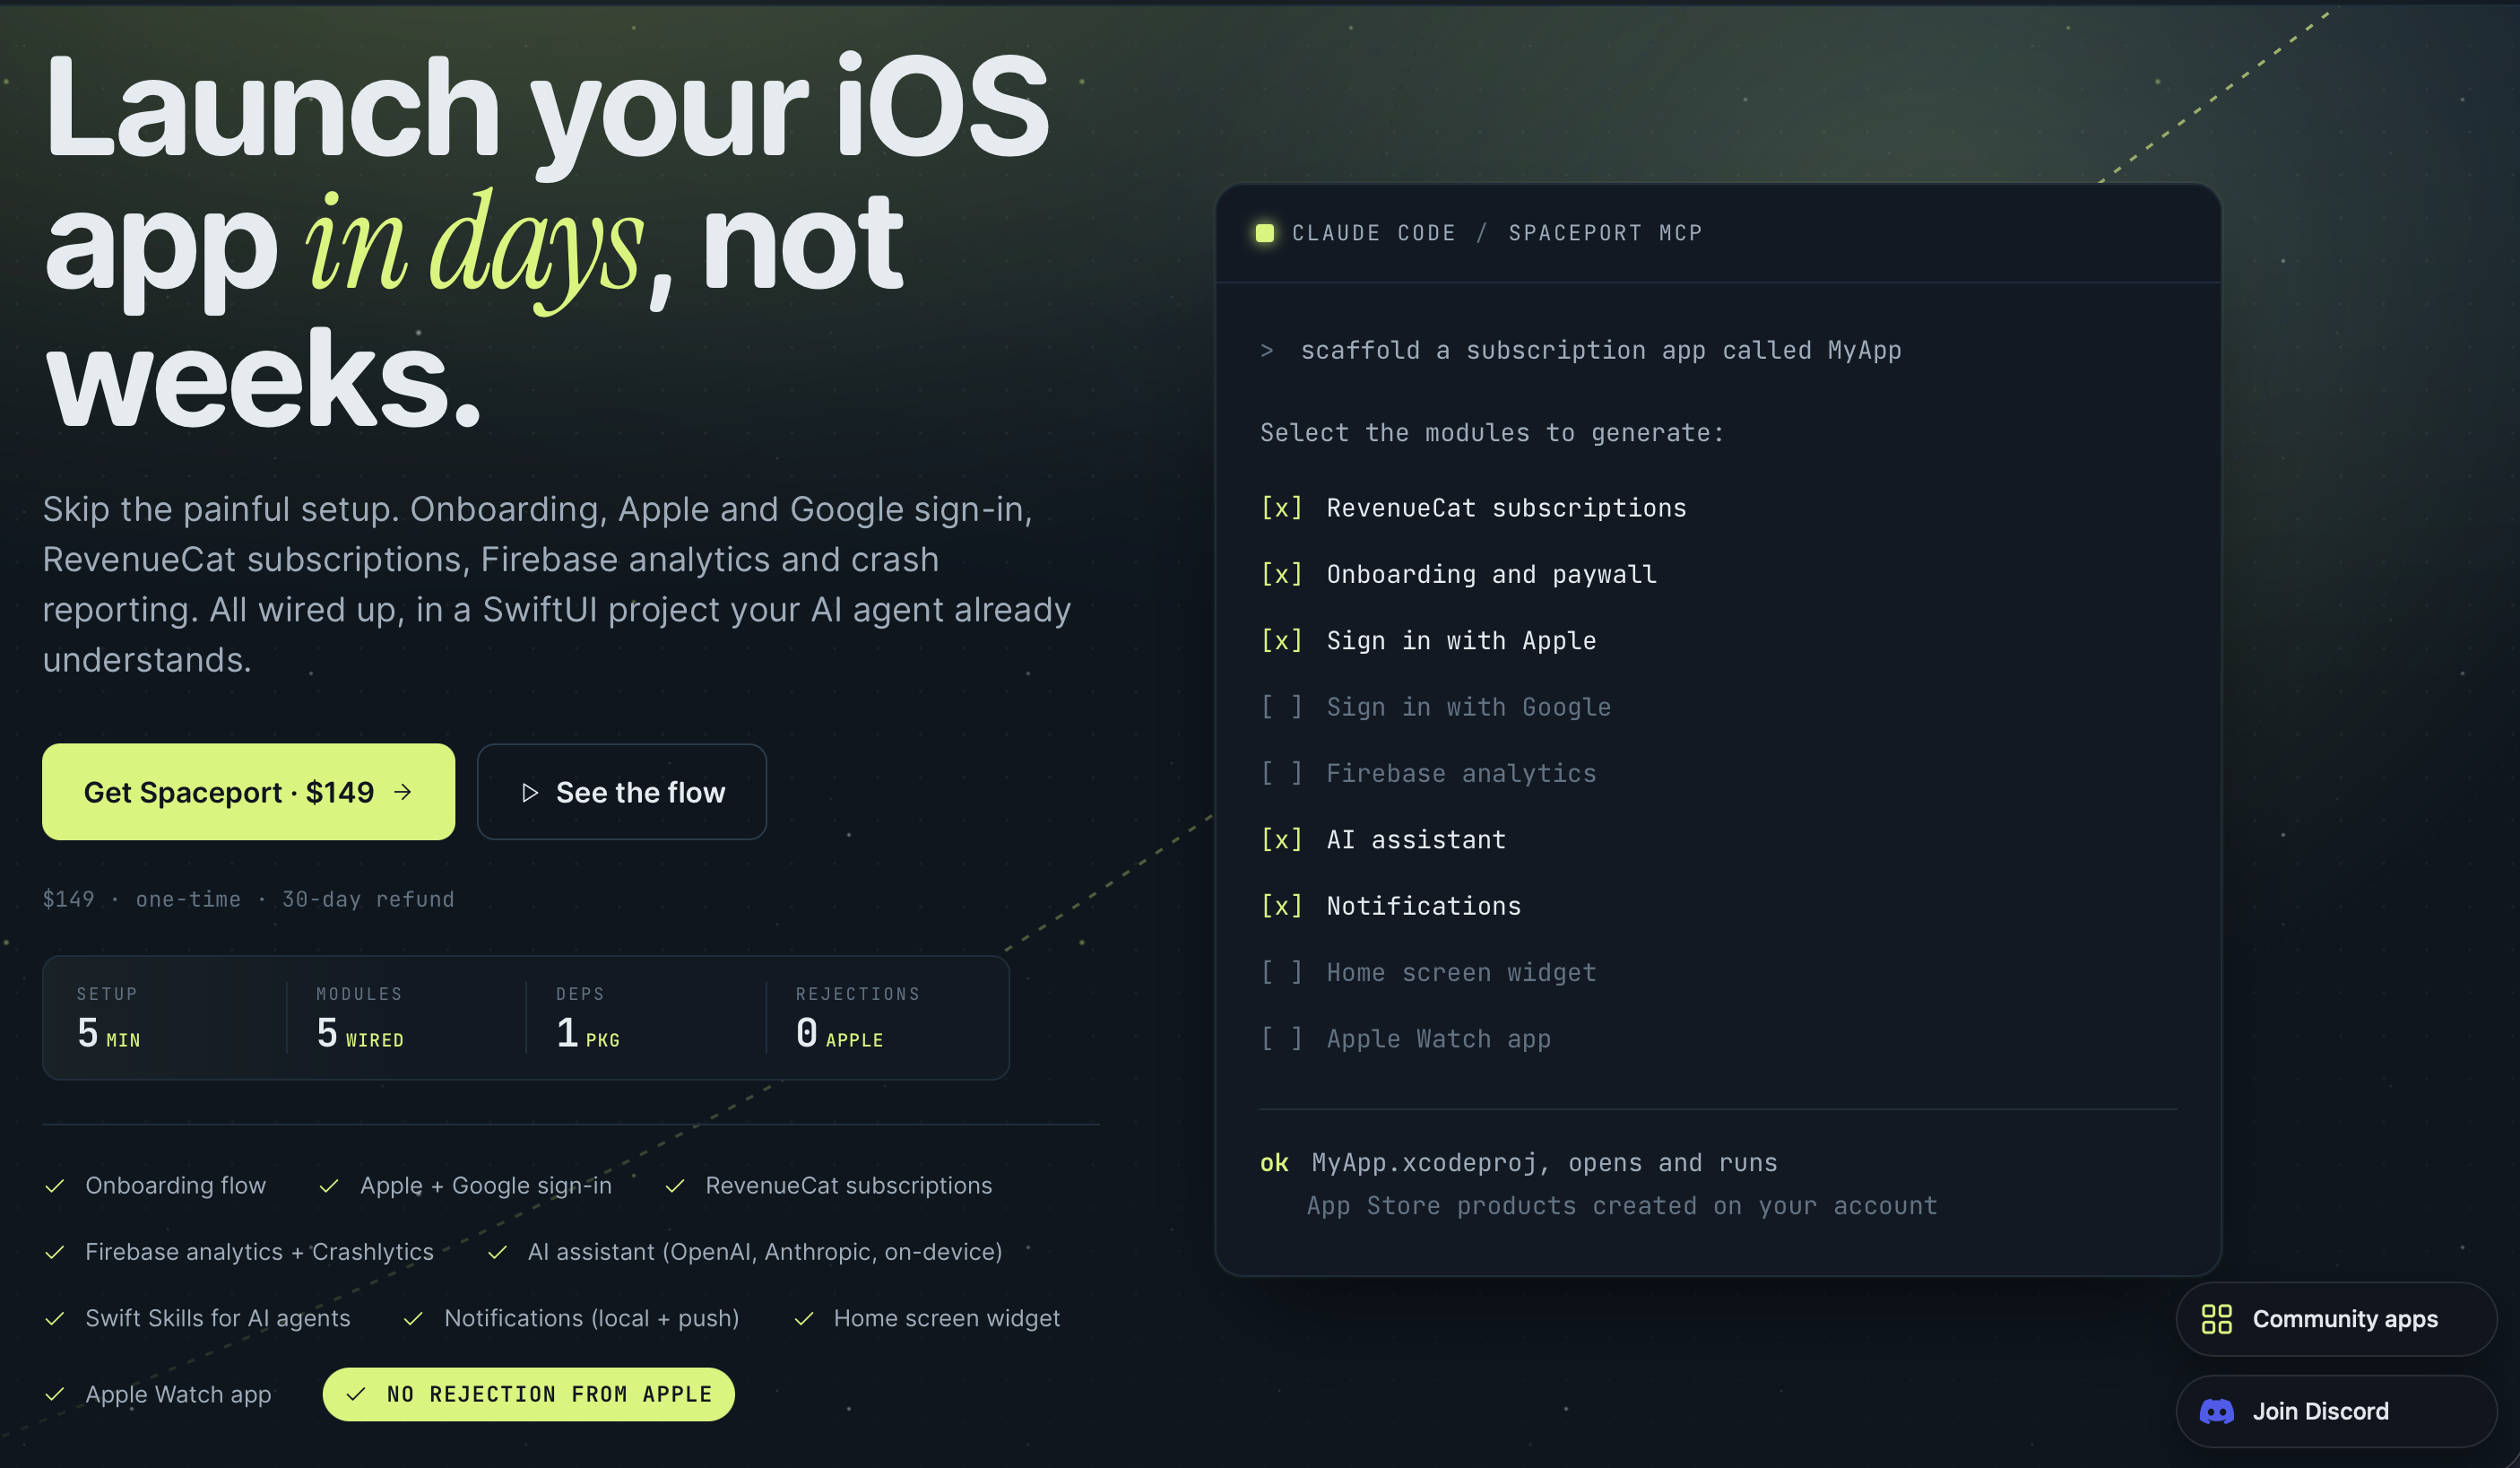Click the arrow icon in Get Spaceport button

[x=403, y=792]
